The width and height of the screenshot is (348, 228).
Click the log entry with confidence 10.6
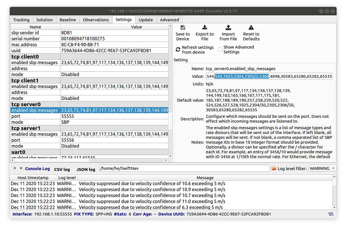tap(171, 183)
